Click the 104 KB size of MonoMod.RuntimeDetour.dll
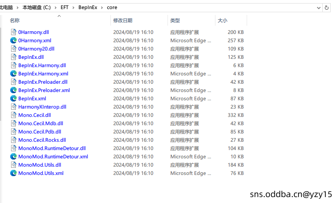This screenshot has width=335, height=203. [236, 148]
